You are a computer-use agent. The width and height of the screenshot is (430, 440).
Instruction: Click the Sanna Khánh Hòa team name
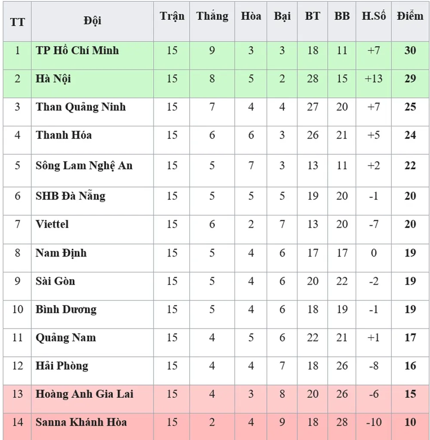pyautogui.click(x=81, y=422)
